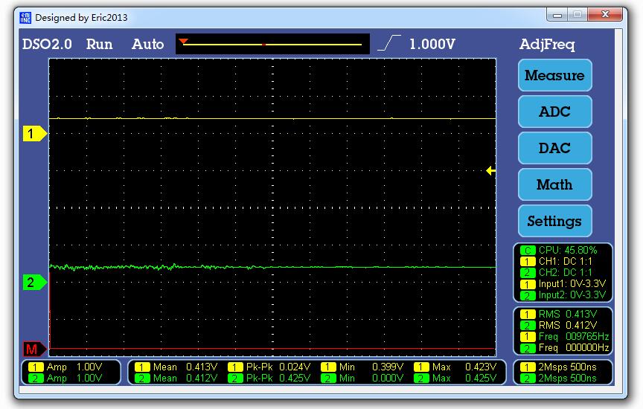643x409 pixels.
Task: Click the DSO2.0 title label
Action: click(47, 44)
